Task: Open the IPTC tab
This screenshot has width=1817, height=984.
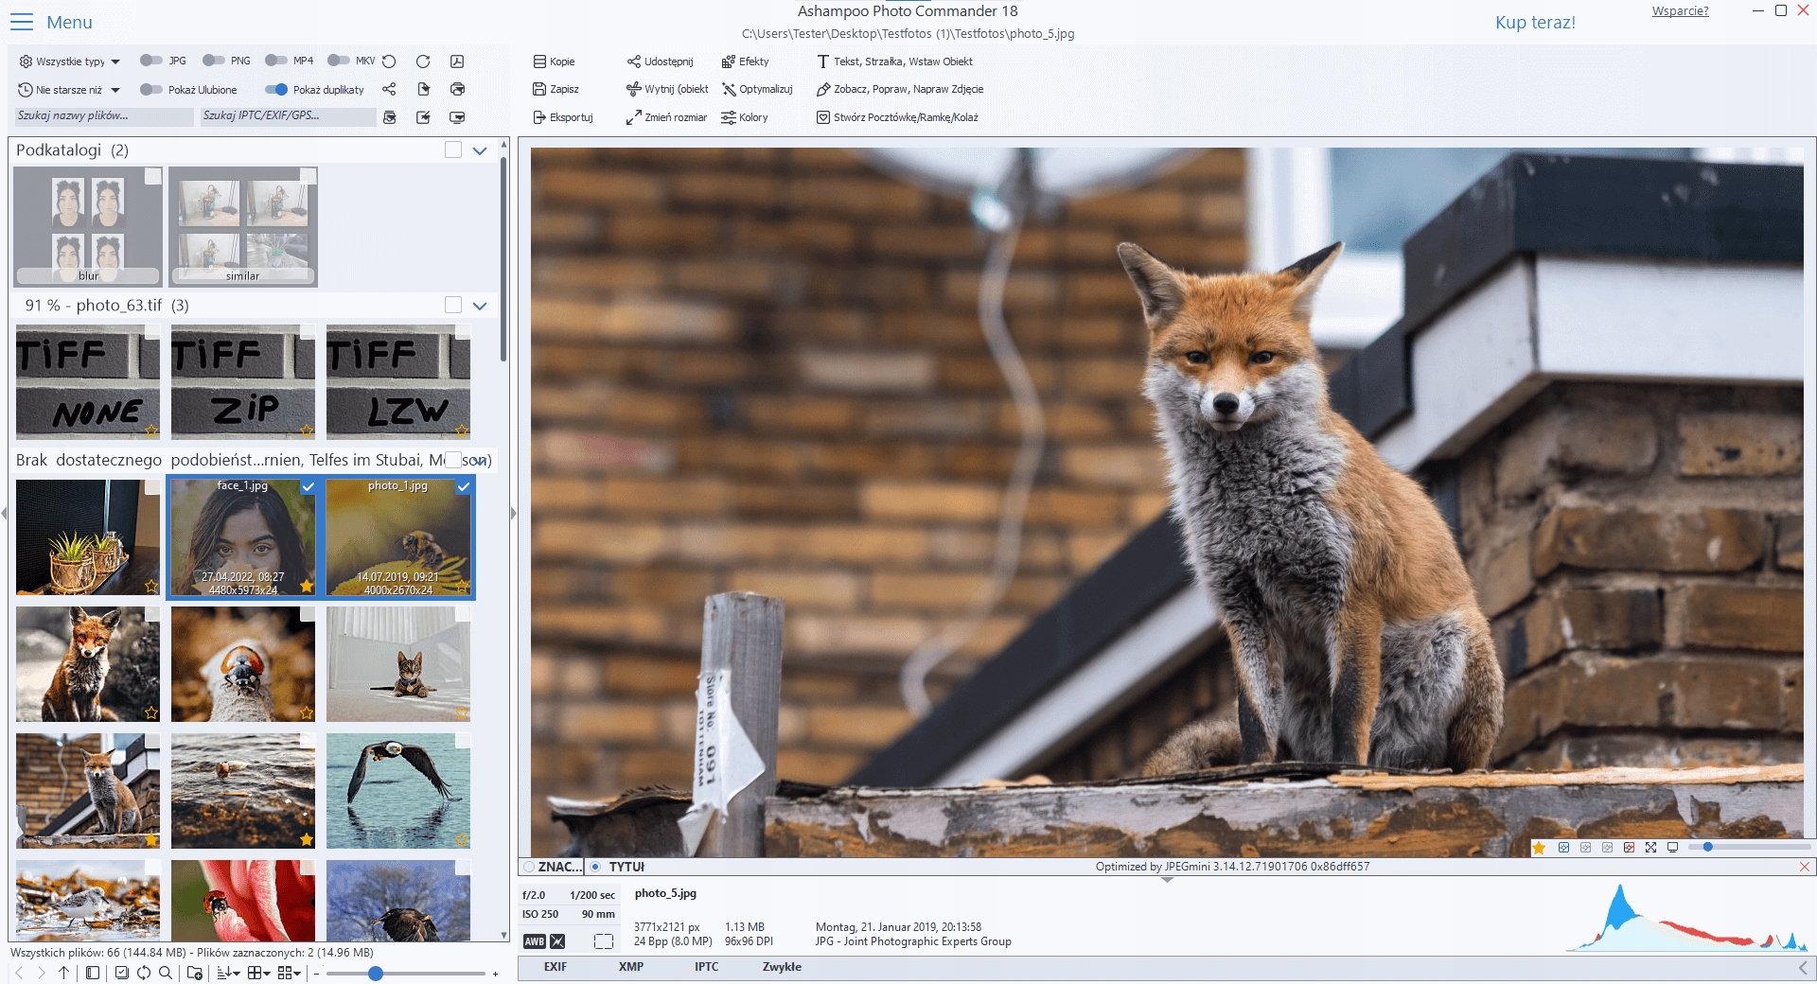Action: pos(706,967)
